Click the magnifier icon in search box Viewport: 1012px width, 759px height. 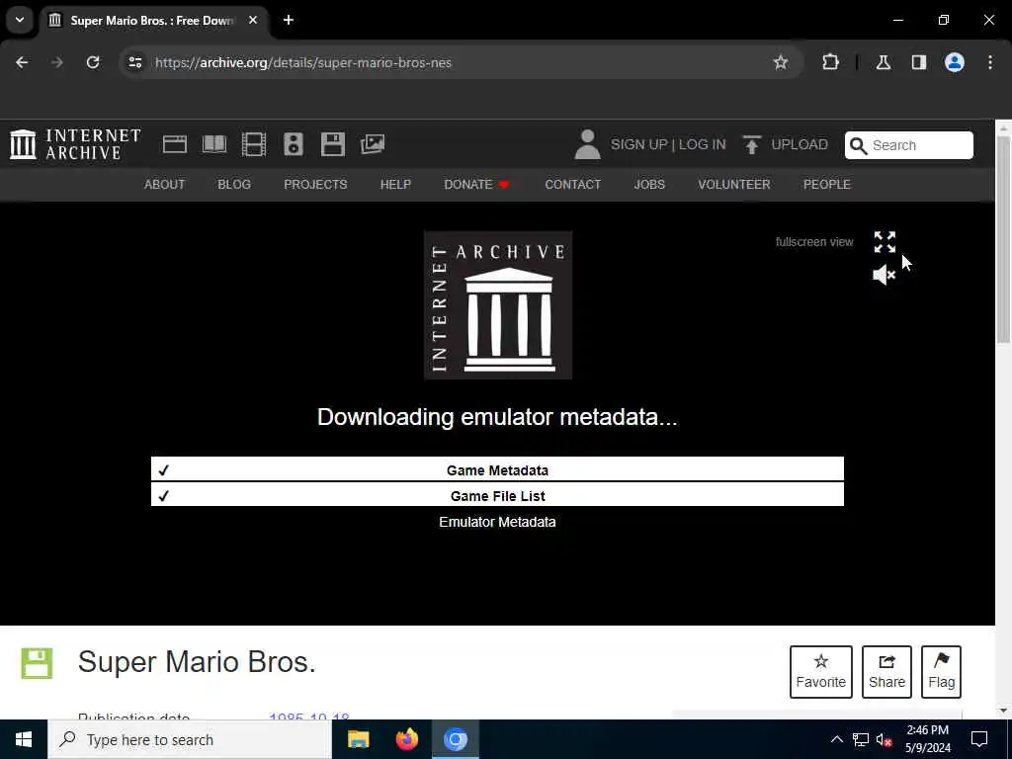click(x=859, y=145)
